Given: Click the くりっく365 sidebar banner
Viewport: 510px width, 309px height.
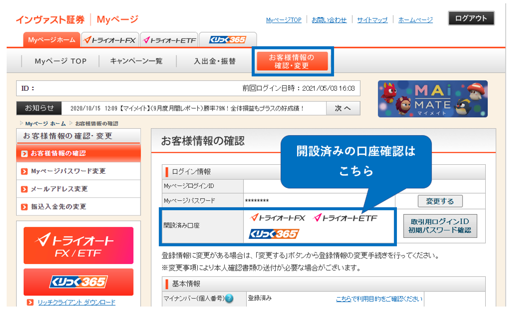Looking at the screenshot, I should click(x=78, y=282).
